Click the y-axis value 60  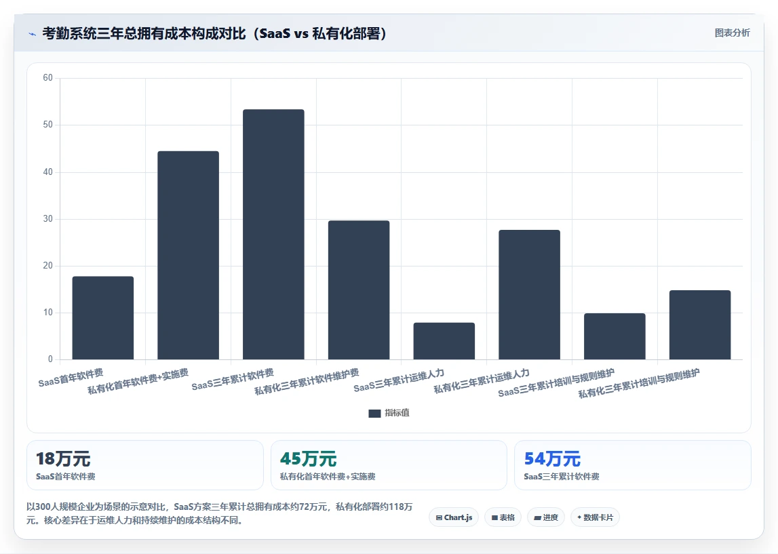(47, 78)
